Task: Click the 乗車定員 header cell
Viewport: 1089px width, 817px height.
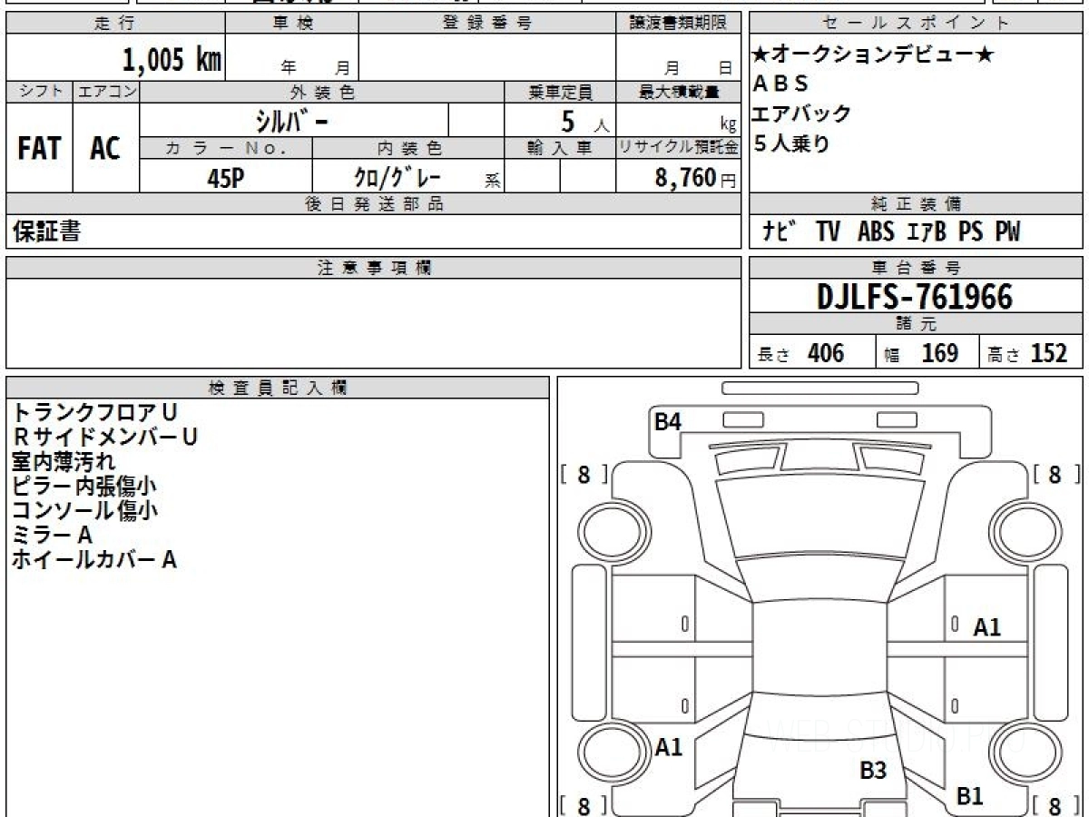Action: pyautogui.click(x=560, y=92)
